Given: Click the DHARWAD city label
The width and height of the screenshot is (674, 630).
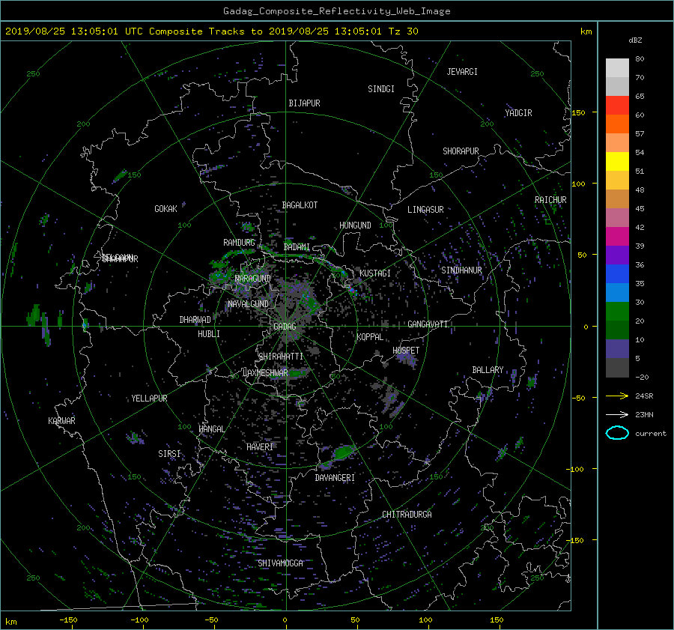Looking at the screenshot, I should tap(195, 320).
